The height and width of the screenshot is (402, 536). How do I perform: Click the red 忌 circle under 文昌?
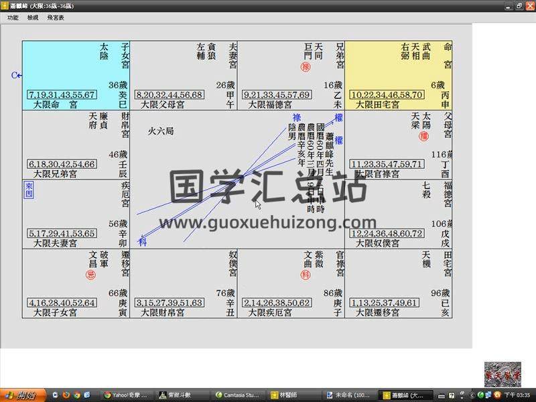[x=90, y=275]
